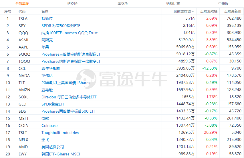
Task: Open the SPDR黄金ETF link
Action: (x=53, y=104)
